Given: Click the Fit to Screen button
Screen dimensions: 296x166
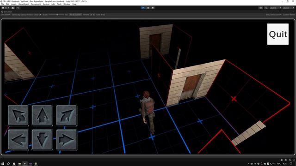Looking at the screenshot, I should pos(75,15).
